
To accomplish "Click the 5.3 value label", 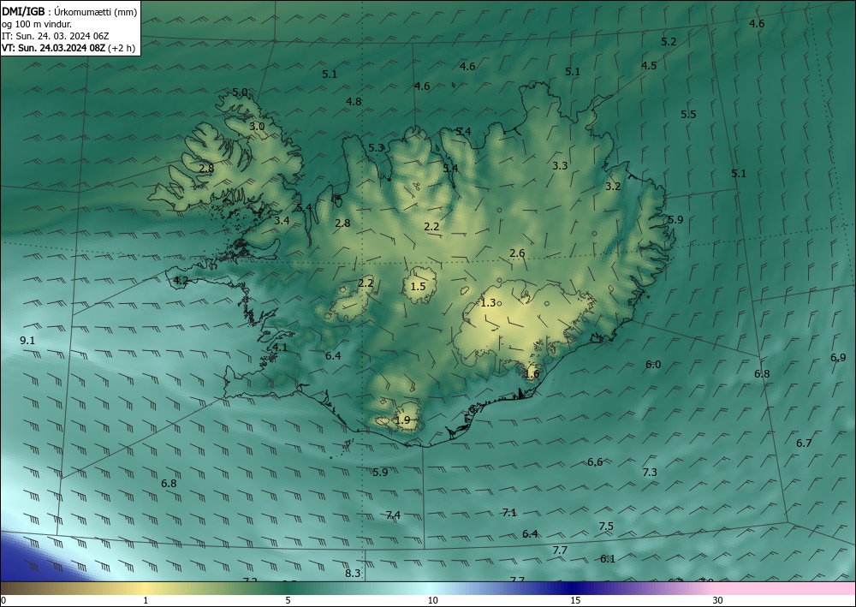I will pyautogui.click(x=376, y=147).
